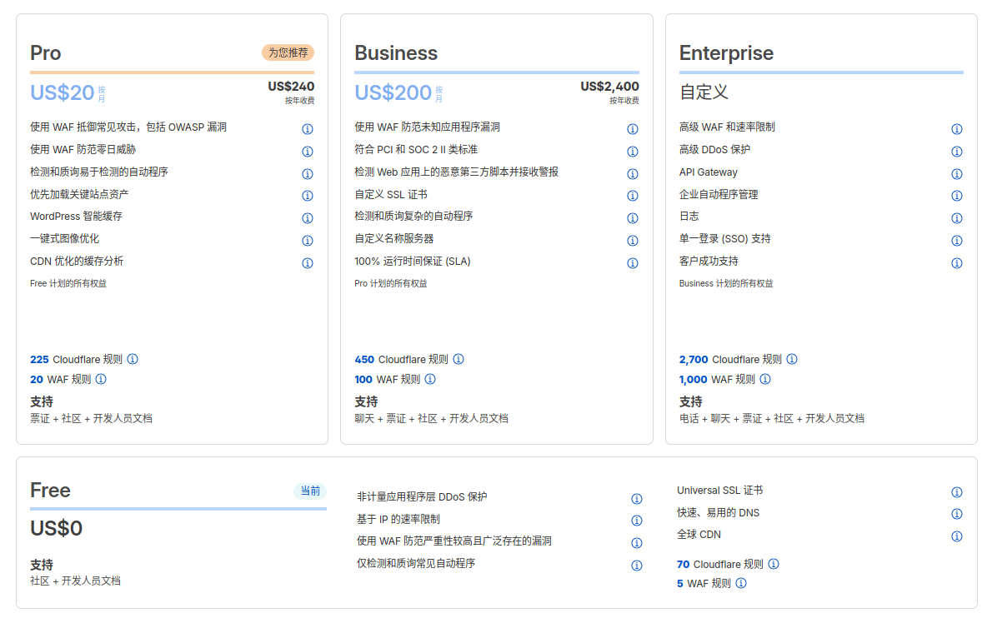Open info beside 快速、易用的 DNS
Viewport: 997px width, 623px height.
[x=956, y=514]
